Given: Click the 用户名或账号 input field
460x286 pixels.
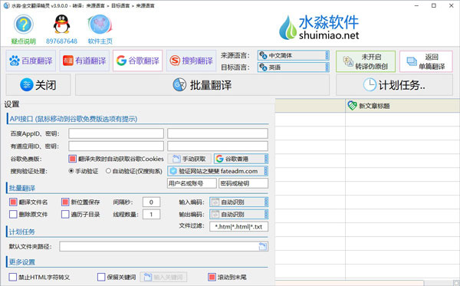Looking at the screenshot, I should (x=192, y=183).
